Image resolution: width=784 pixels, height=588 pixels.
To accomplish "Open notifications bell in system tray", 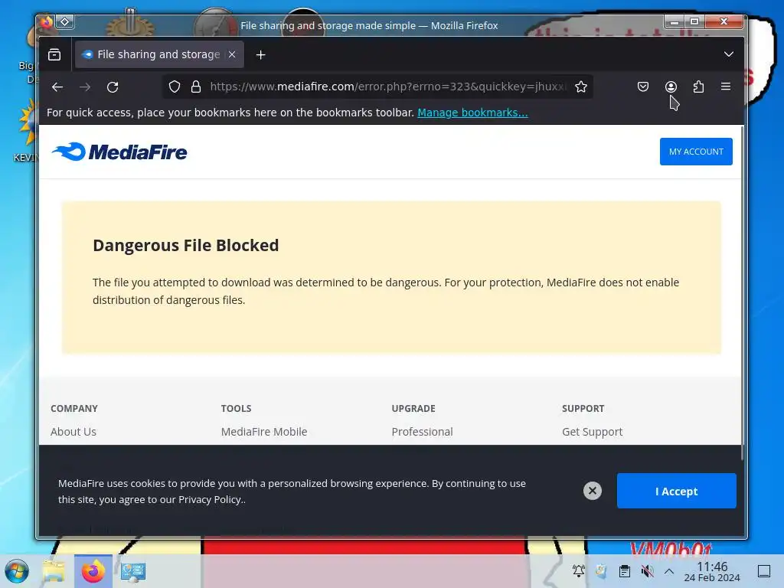I will coord(579,570).
